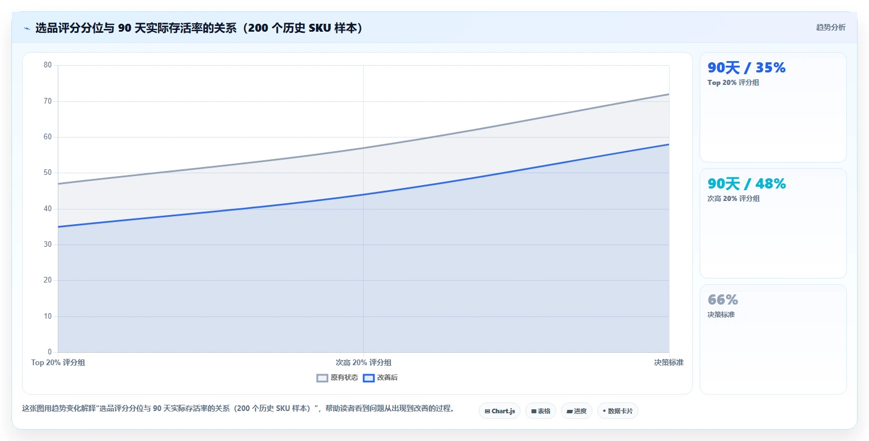The image size is (869, 441).
Task: Click the 次高 20% 评分组 card caption
Action: tap(734, 199)
